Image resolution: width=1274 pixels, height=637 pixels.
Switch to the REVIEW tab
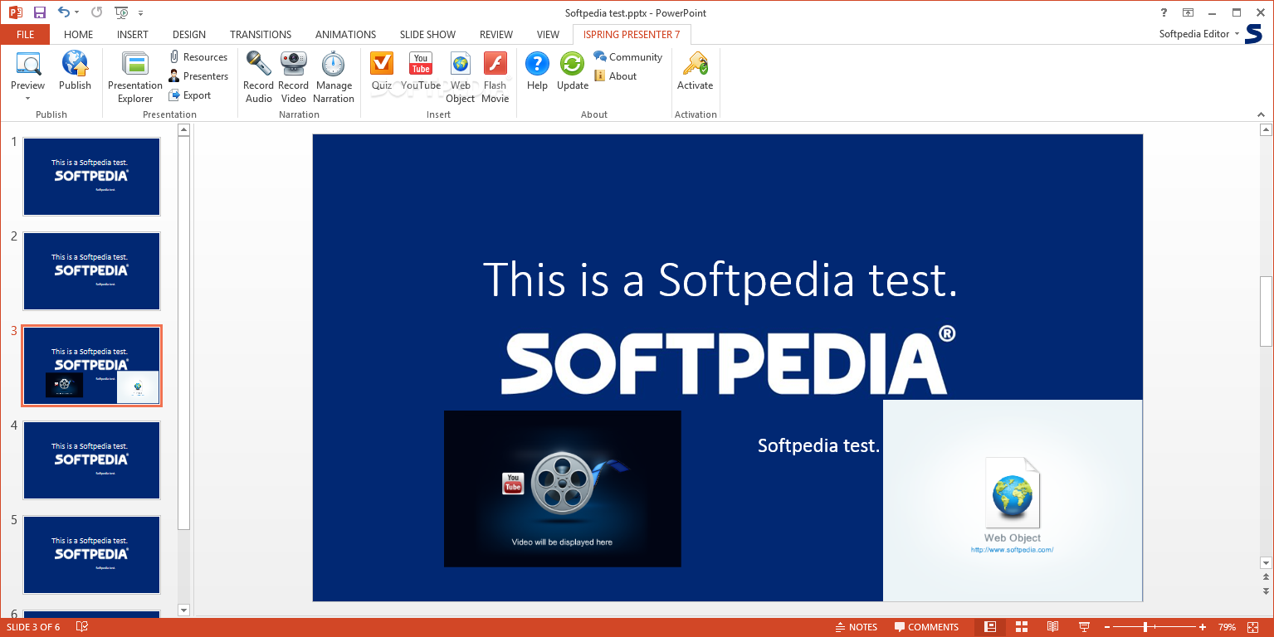496,35
